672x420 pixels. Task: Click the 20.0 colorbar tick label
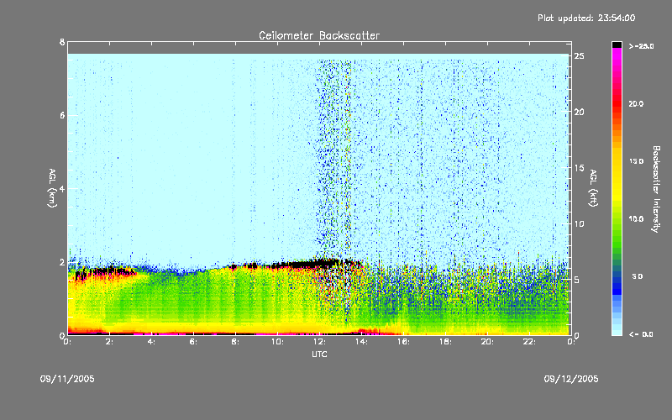tap(636, 103)
